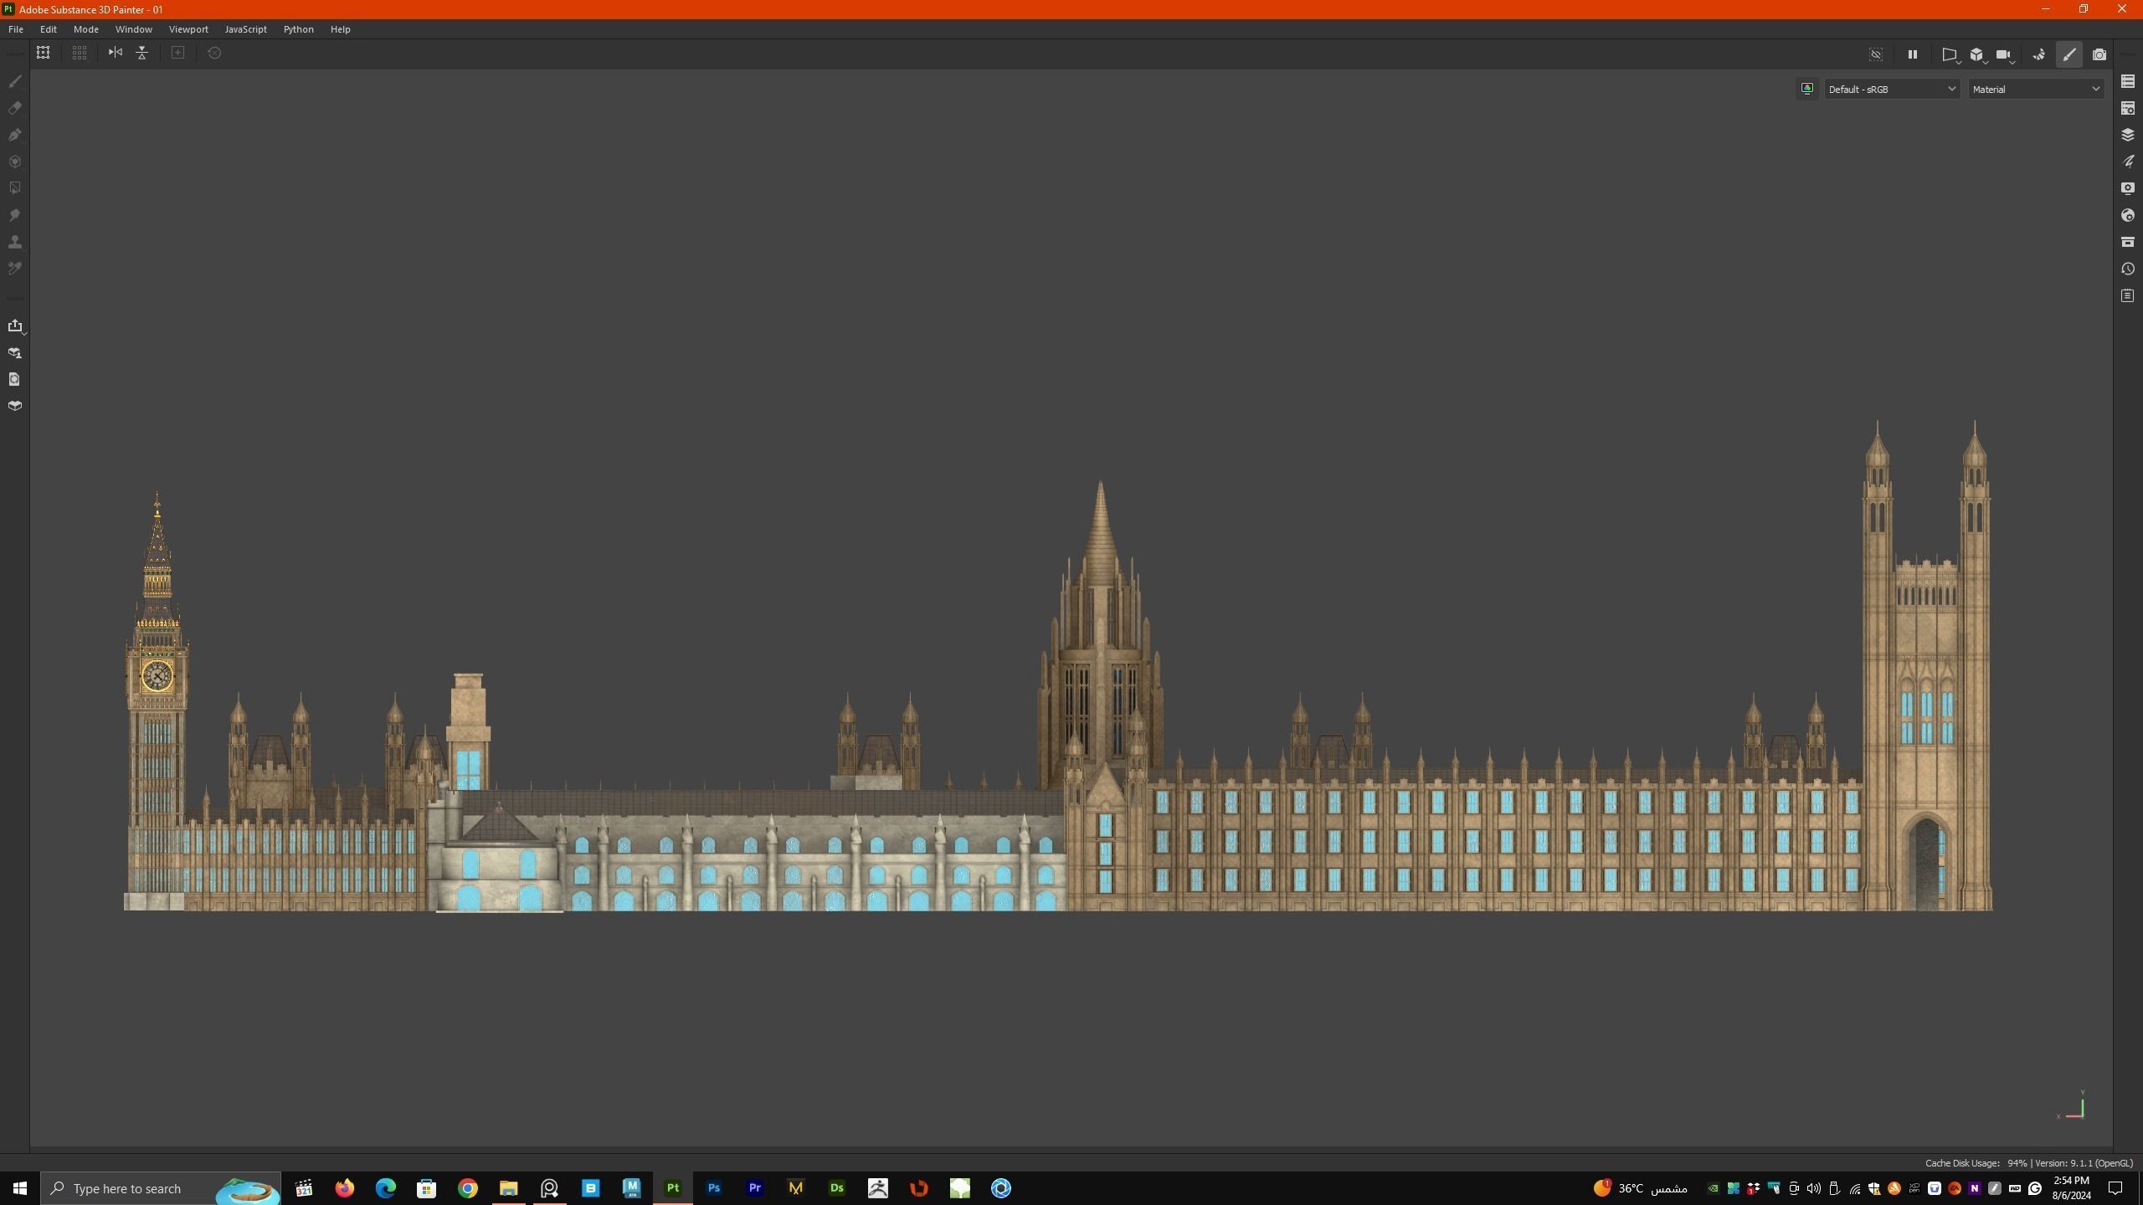Expand the Default - sRGB color profile dropdown
Screen dimensions: 2143x1205
(1891, 89)
